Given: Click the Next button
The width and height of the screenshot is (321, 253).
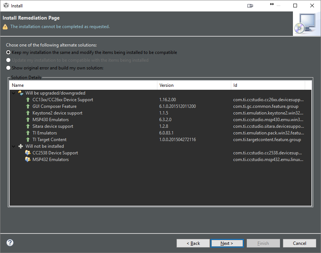Looking at the screenshot, I should (x=227, y=243).
